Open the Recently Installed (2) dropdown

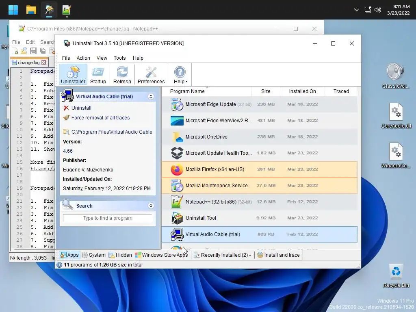coord(222,255)
